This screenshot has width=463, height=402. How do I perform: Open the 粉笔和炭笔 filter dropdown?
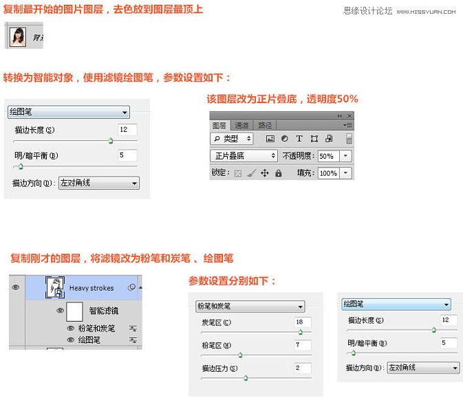250,306
